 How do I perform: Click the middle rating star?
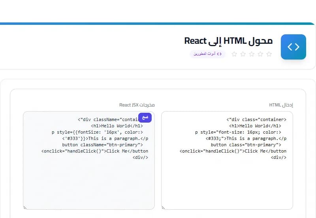click(252, 54)
